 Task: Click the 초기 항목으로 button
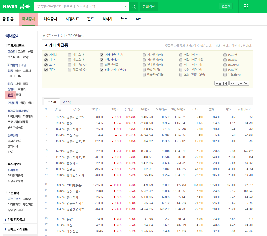(x=239, y=83)
